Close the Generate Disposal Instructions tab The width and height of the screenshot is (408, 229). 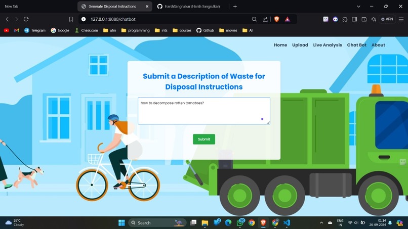[x=147, y=7]
